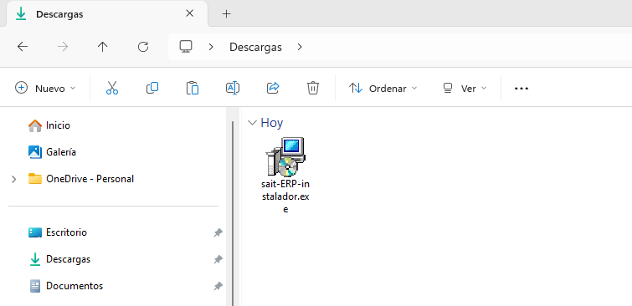Screen dimensions: 632x306
Task: Click the Share icon in toolbar
Action: click(x=273, y=88)
